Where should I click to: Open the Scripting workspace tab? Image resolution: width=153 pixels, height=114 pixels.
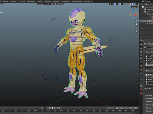tap(87, 2)
